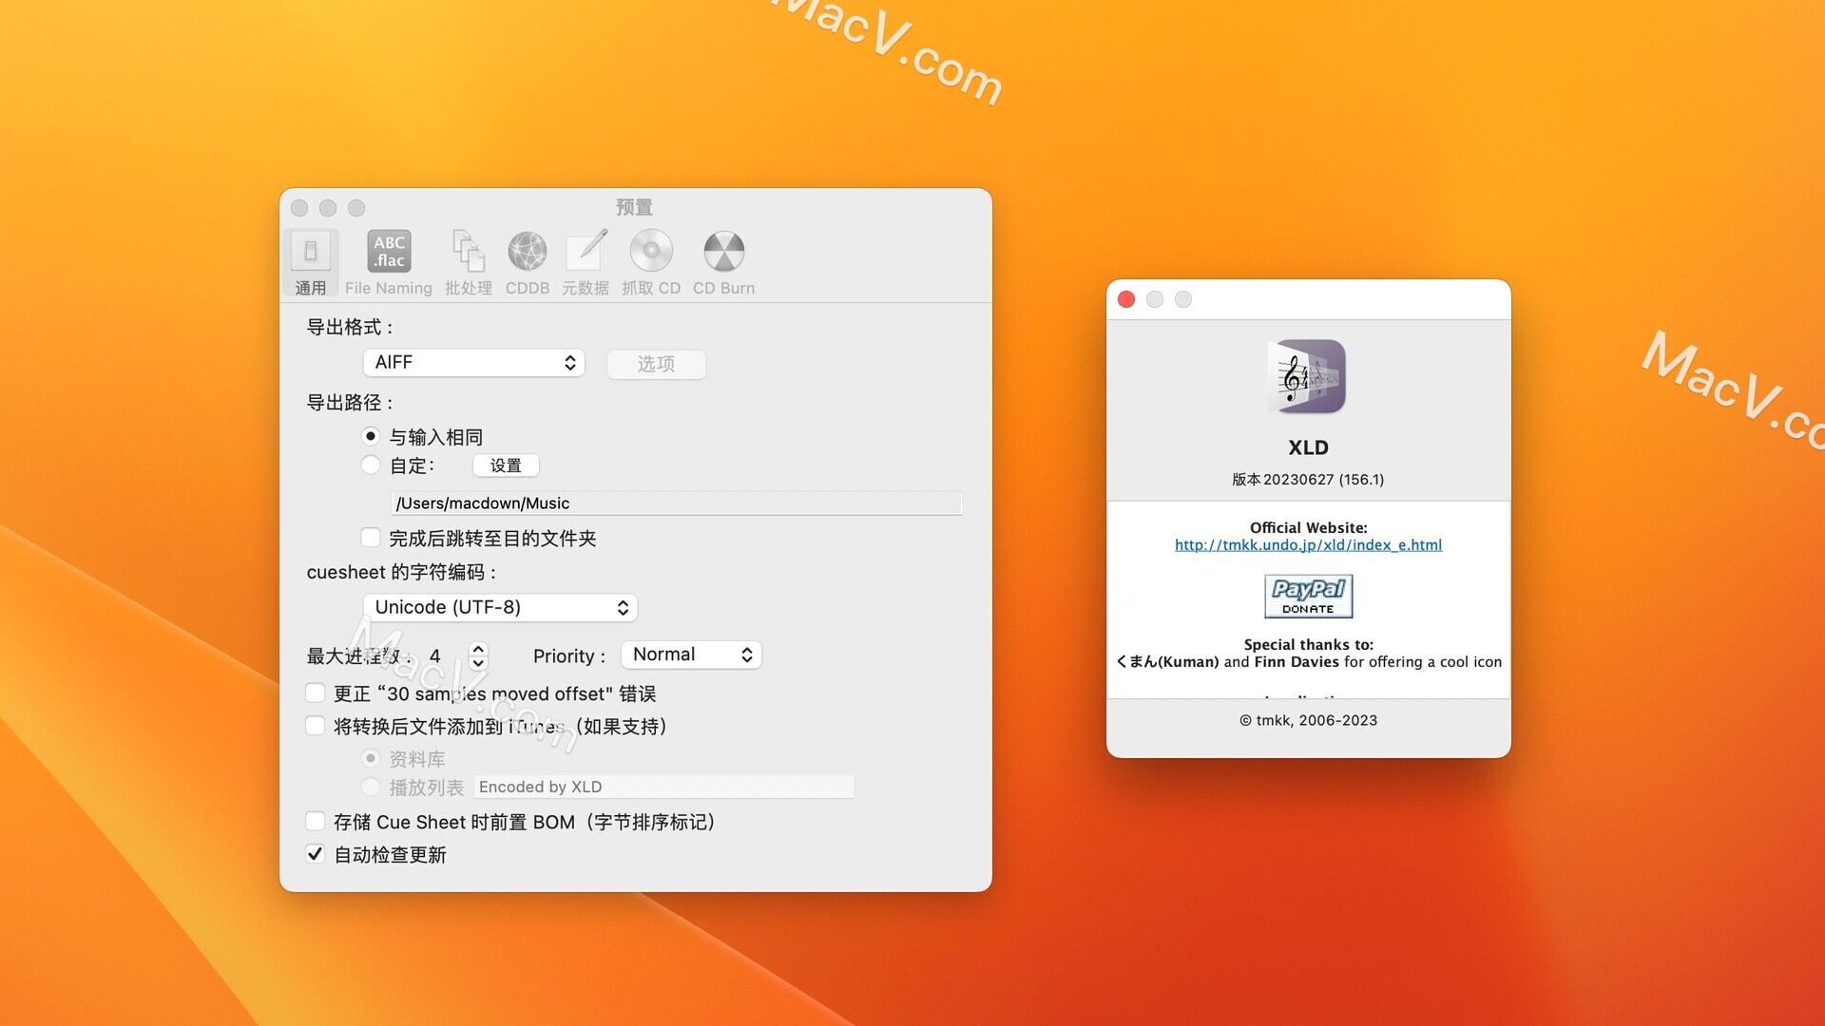This screenshot has height=1026, width=1825.
Task: Click the 导出格式 label
Action: [x=350, y=327]
